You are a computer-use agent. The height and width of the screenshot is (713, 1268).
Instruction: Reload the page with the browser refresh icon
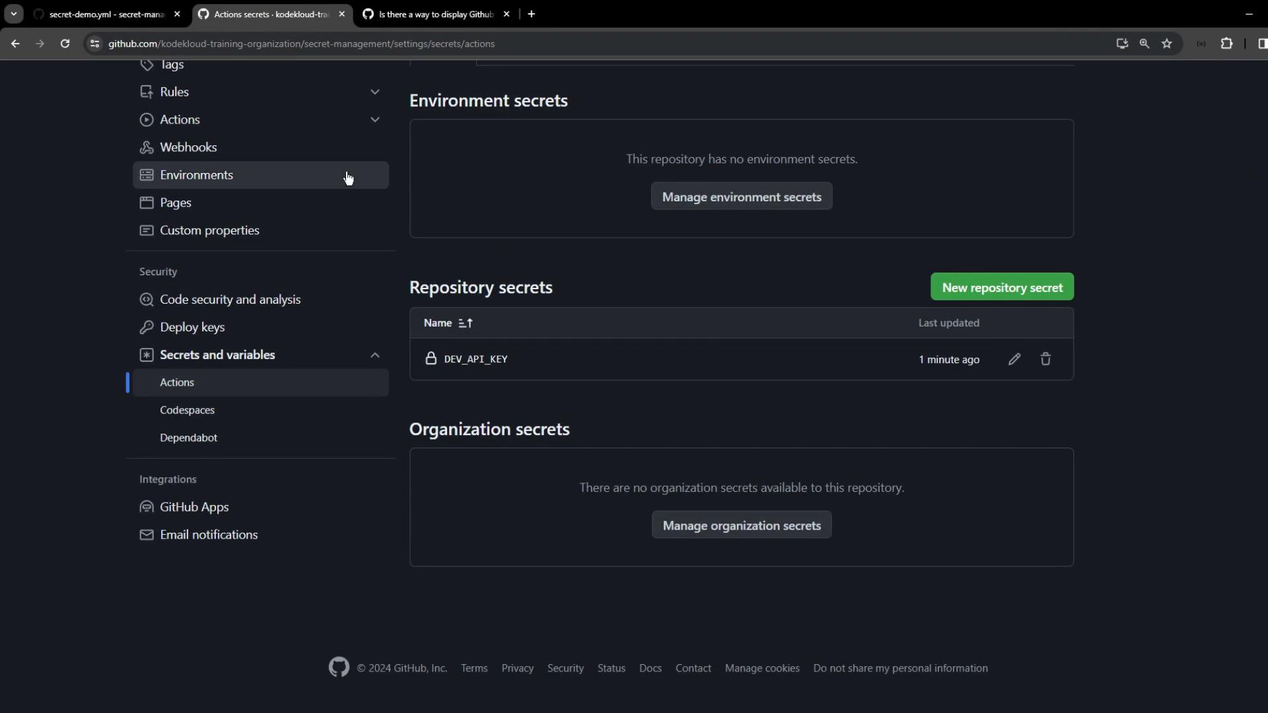[65, 44]
